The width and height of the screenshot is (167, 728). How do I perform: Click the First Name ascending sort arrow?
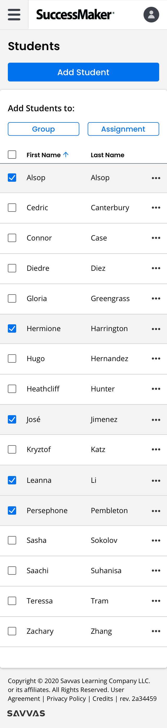point(66,155)
